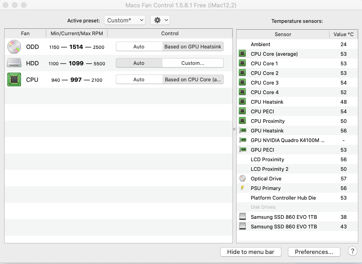Click the Value °C column header

343,34
